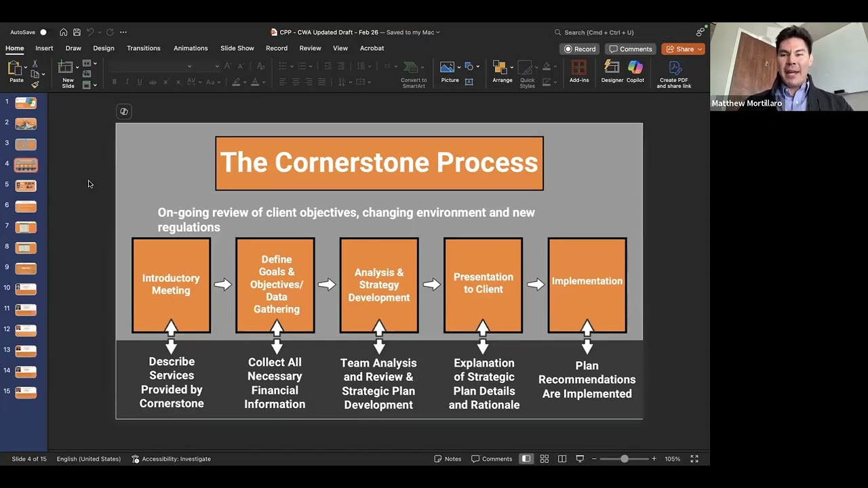Switch to the Design tab

104,48
